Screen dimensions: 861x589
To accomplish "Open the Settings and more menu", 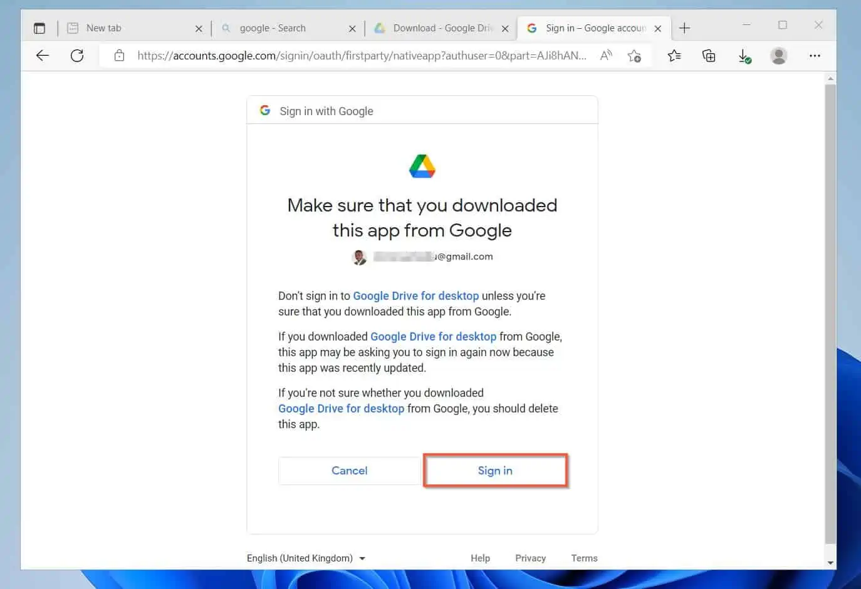I will click(x=815, y=56).
